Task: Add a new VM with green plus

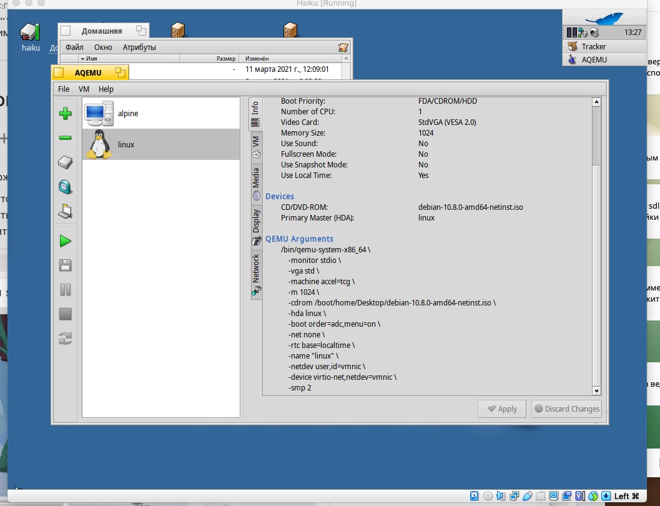Action: point(65,113)
